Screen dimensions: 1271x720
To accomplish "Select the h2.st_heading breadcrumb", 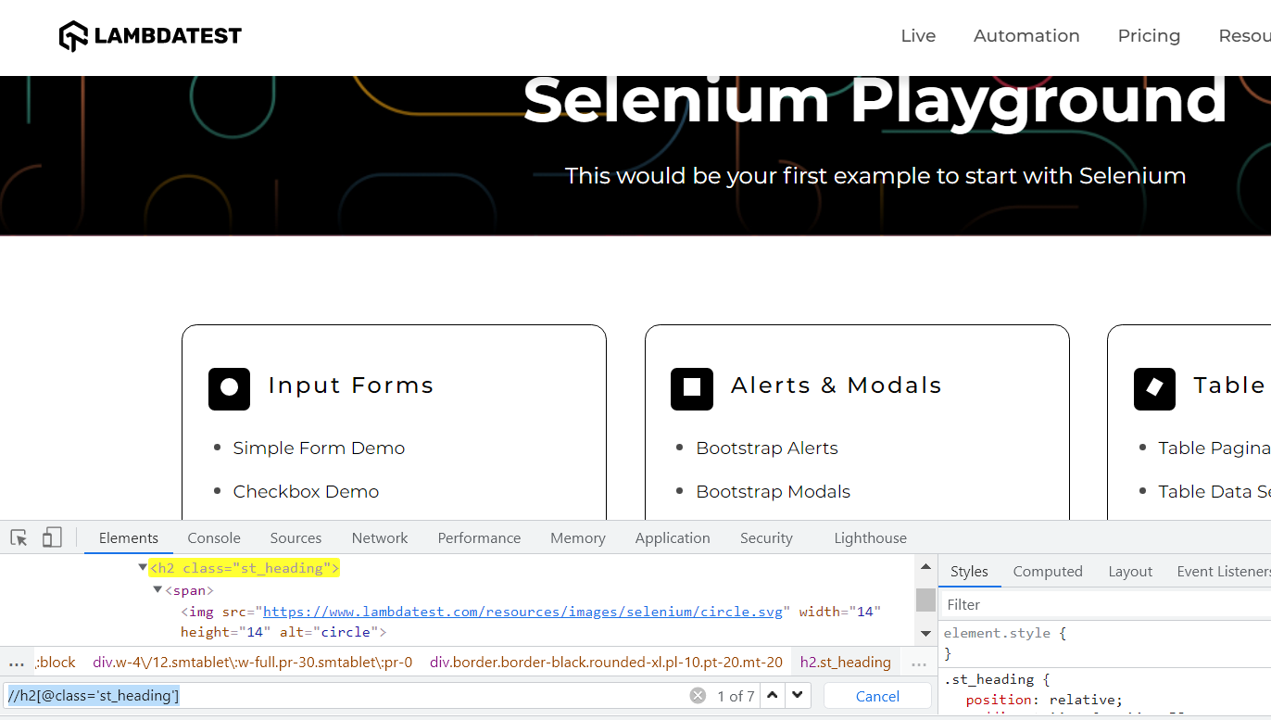I will 846,662.
